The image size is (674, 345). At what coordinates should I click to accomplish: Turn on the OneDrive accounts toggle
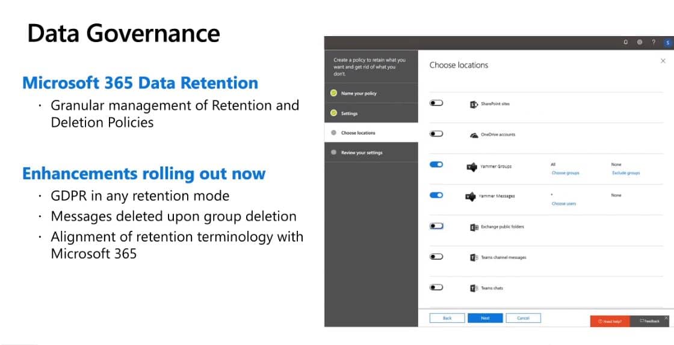[x=436, y=134]
